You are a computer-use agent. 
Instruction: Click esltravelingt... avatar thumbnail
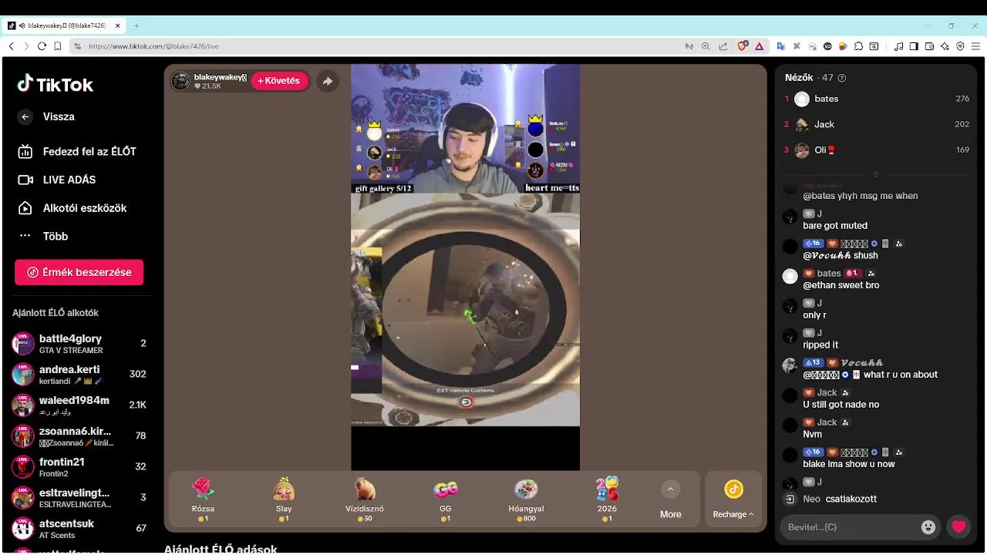coord(23,498)
